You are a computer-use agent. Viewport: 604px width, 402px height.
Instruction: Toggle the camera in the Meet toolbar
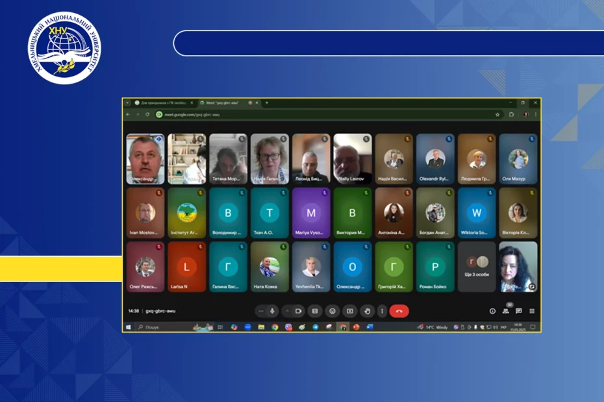pyautogui.click(x=298, y=311)
